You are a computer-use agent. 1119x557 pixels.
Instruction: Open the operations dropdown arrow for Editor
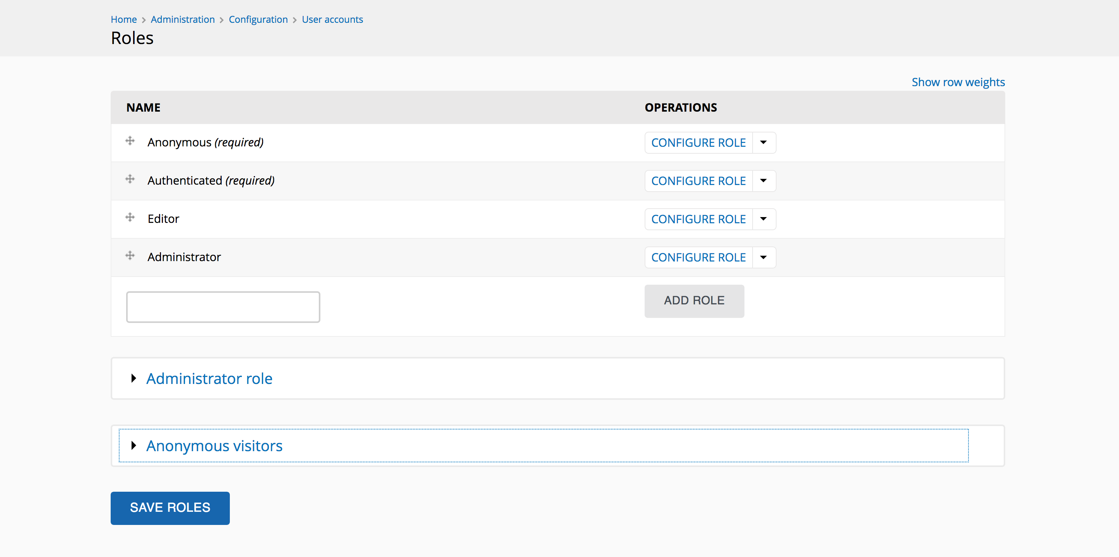(764, 219)
